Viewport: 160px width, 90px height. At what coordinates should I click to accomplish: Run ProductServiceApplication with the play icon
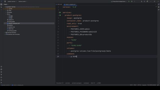point(129,1)
